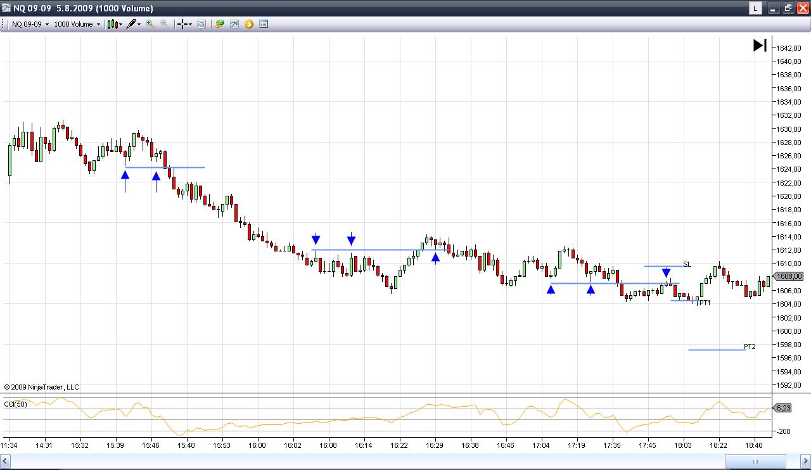Image resolution: width=811 pixels, height=470 pixels.
Task: Click the -200 CCI axis label
Action: click(784, 431)
